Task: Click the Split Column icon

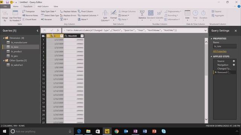Action: pyautogui.click(x=105, y=13)
